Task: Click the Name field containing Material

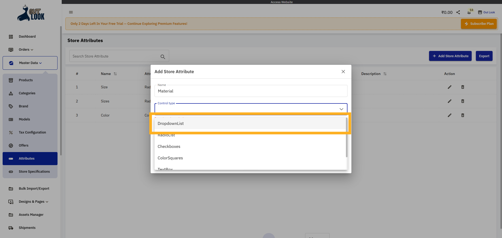Action: tap(251, 91)
